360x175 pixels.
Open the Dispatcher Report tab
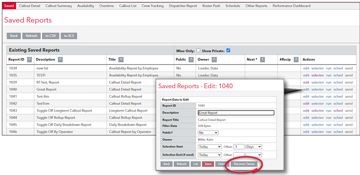183,6
